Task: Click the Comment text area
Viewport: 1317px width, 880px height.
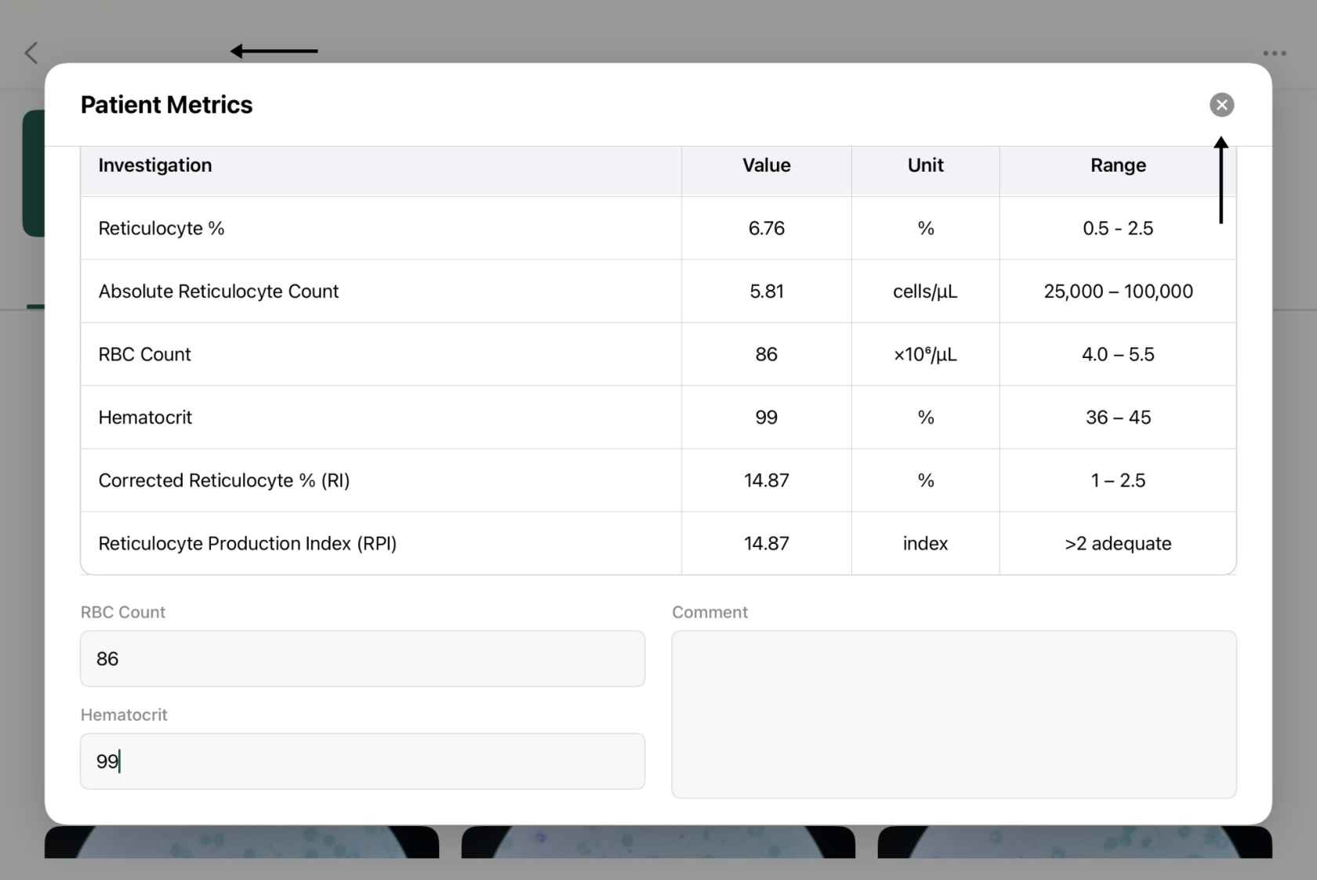Action: pyautogui.click(x=954, y=715)
